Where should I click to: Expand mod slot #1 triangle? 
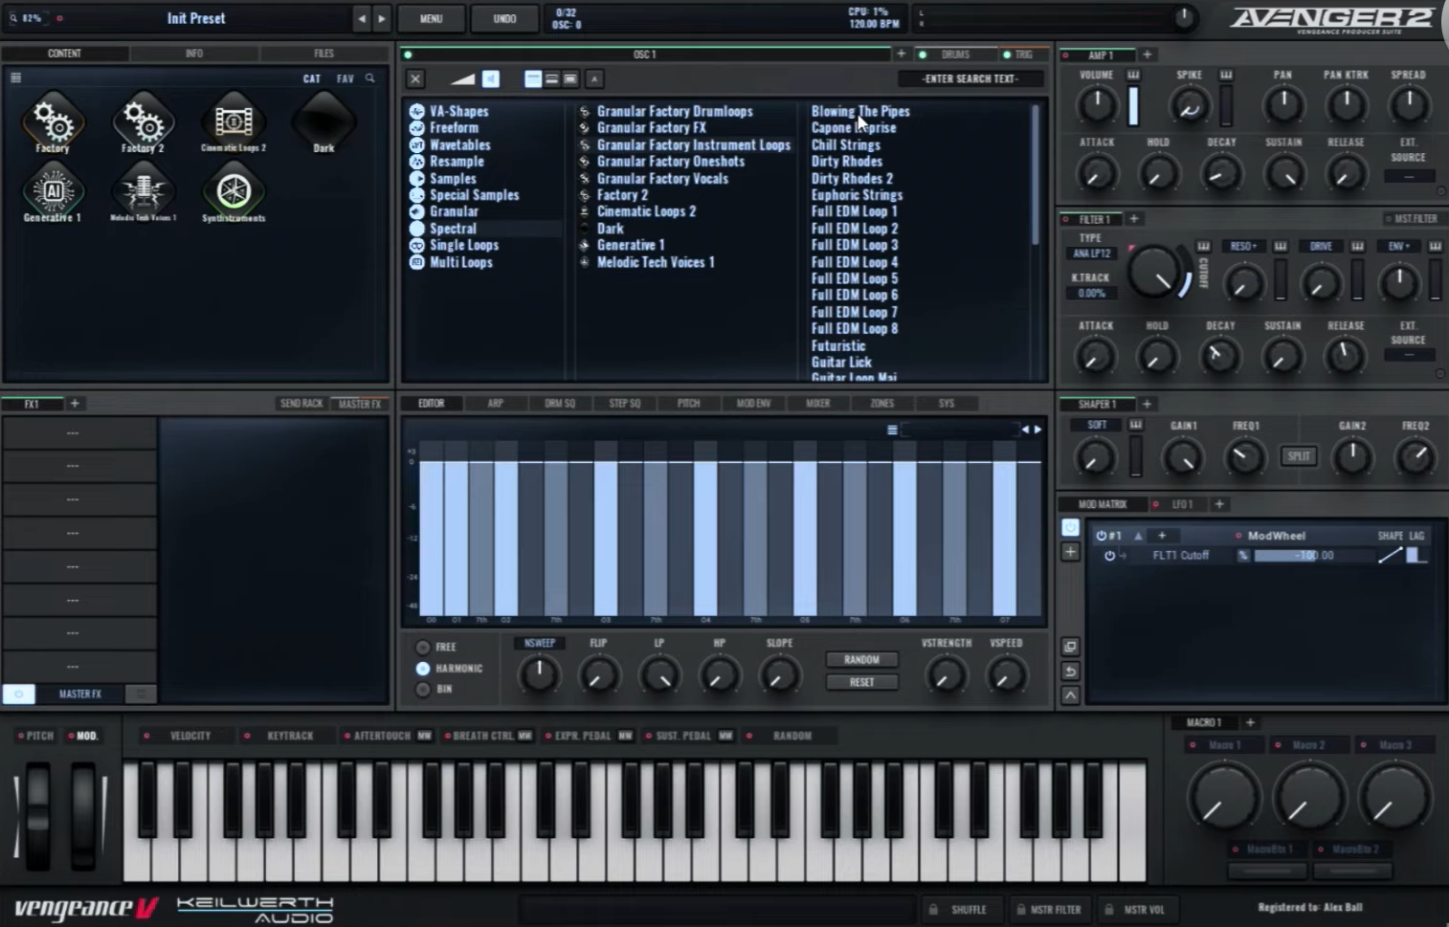(1138, 536)
